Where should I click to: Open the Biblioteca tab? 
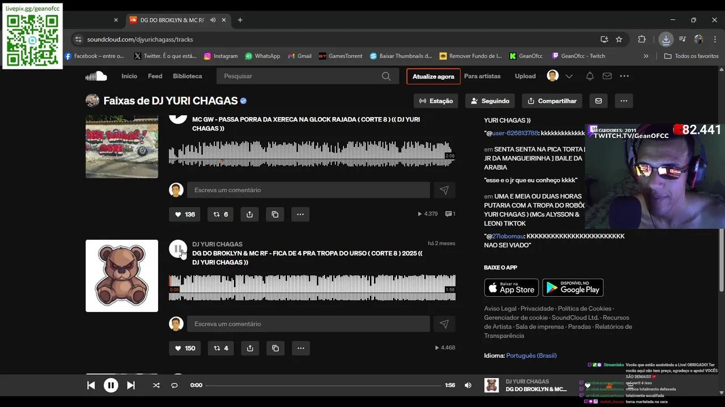187,76
